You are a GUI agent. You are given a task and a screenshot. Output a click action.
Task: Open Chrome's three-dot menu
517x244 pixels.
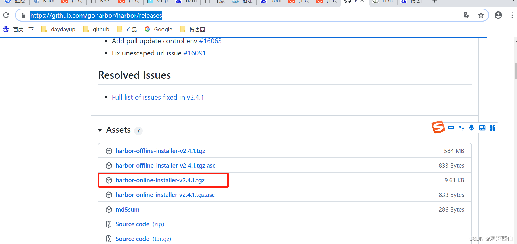(512, 15)
